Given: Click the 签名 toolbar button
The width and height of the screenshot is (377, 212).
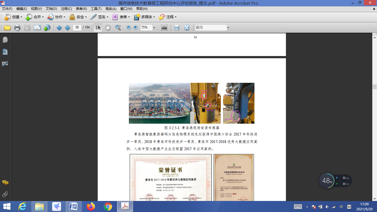Looking at the screenshot, I should 99,17.
